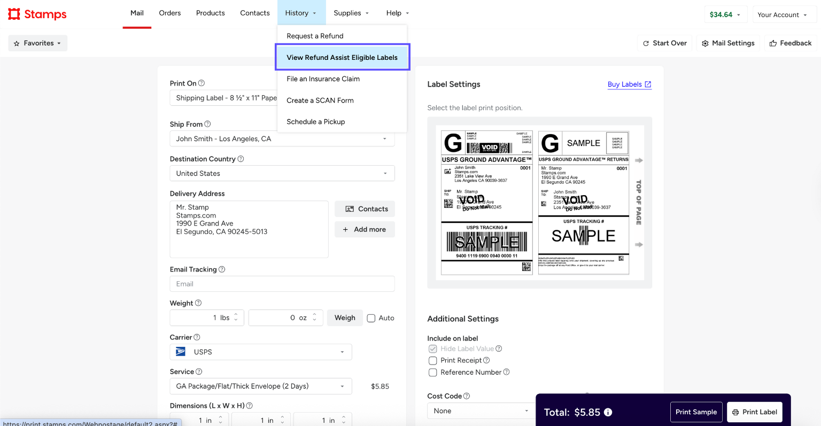Click the Stamps logo icon

coord(14,14)
